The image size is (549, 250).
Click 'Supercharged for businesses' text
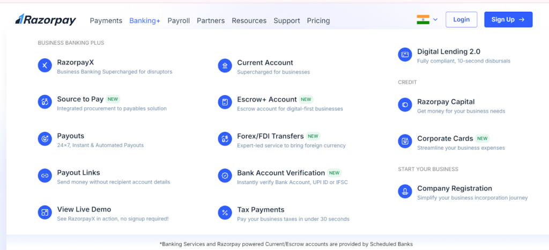coord(273,72)
